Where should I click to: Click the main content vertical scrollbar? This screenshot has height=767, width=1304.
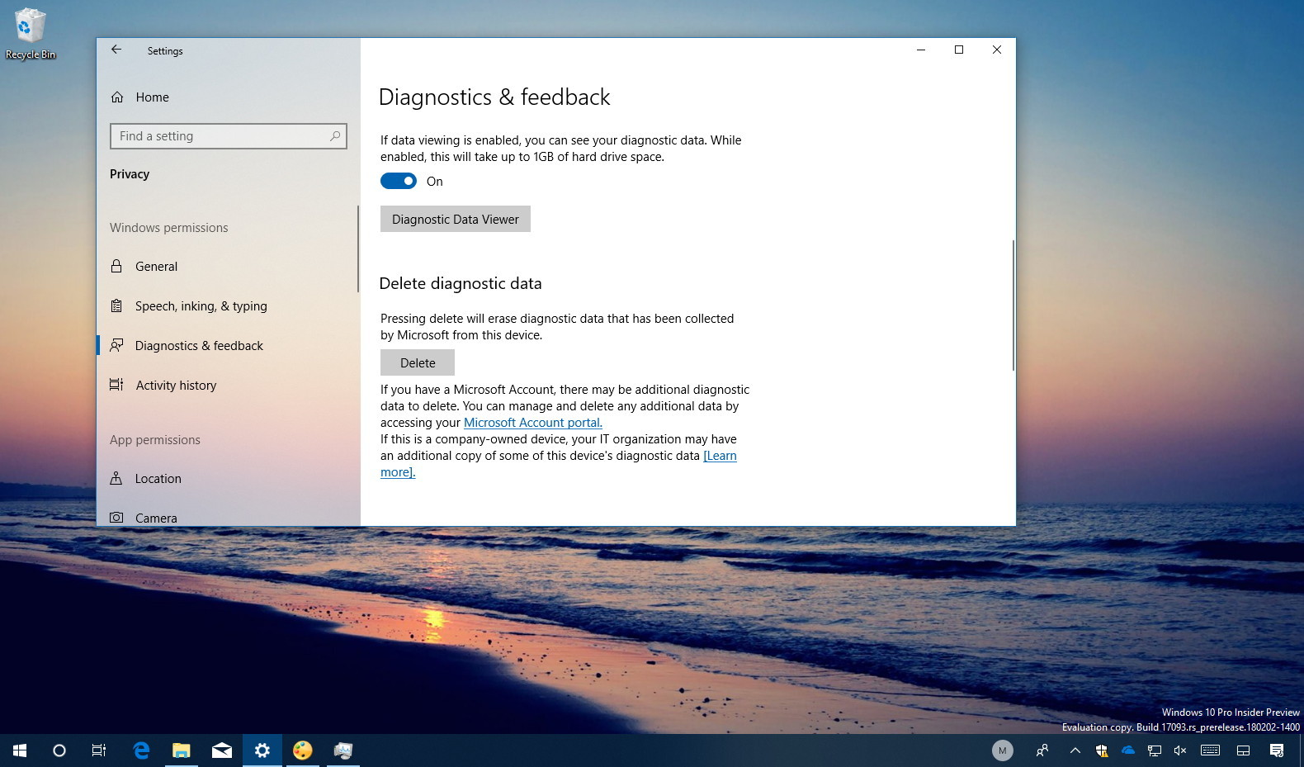pos(1013,305)
